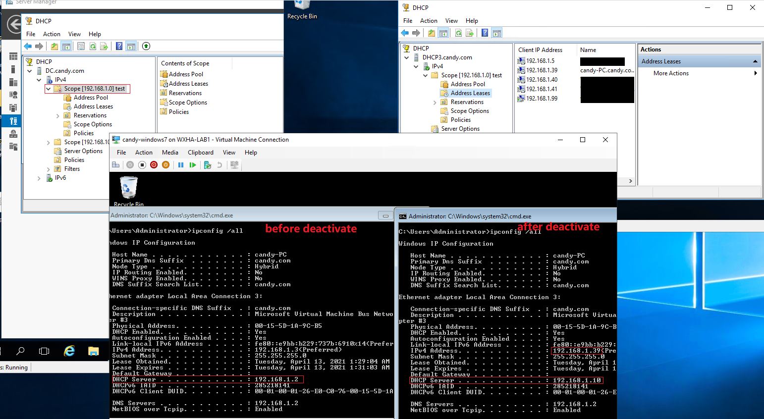764x419 pixels.
Task: Open Internet Explorer from the taskbar
Action: tap(69, 351)
